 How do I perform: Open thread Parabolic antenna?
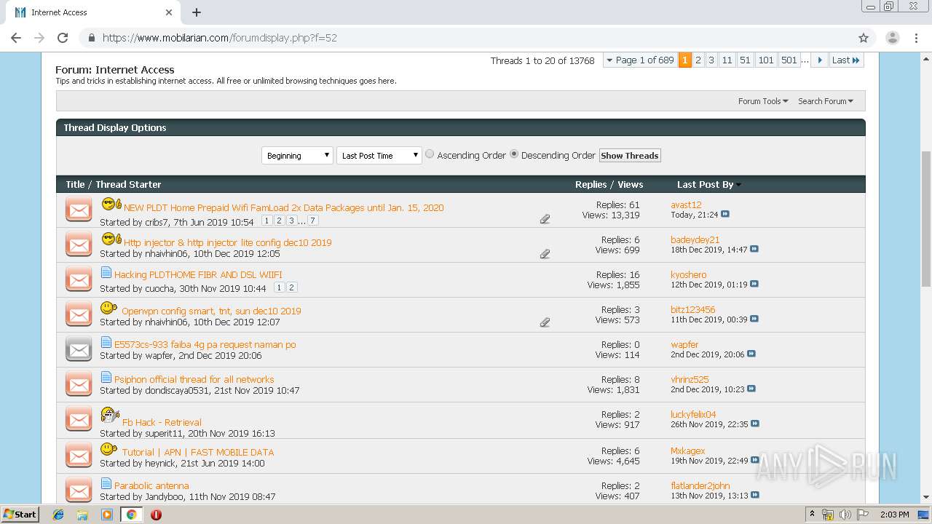(x=151, y=485)
